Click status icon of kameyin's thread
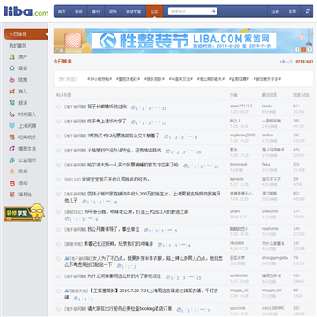This screenshot has height=317, width=317. [58, 179]
